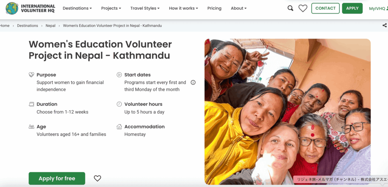Follow the Nepal breadcrumb link
This screenshot has height=187, width=388.
point(50,26)
